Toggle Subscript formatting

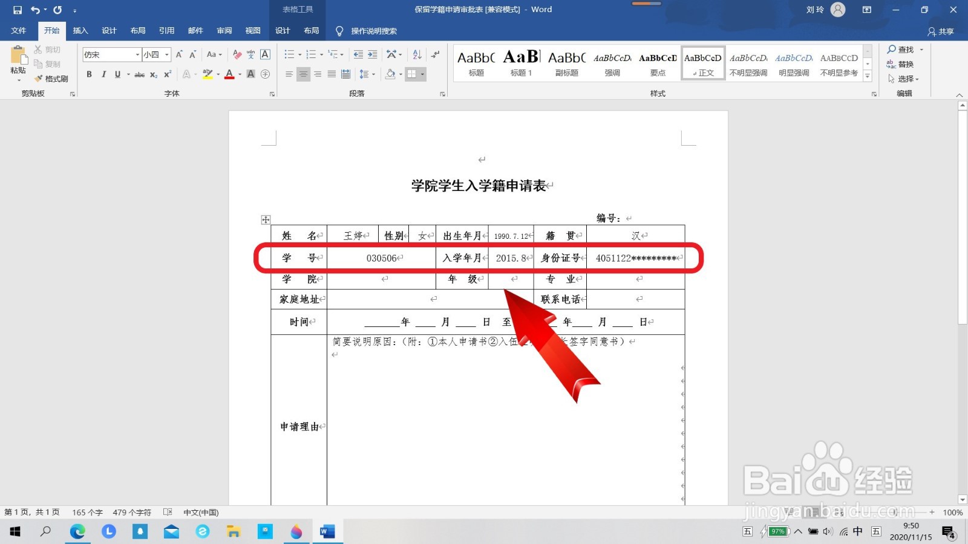click(x=154, y=74)
